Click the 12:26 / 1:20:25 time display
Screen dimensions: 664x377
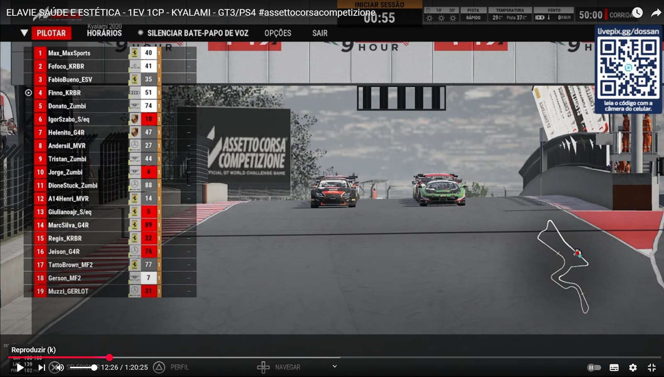124,367
